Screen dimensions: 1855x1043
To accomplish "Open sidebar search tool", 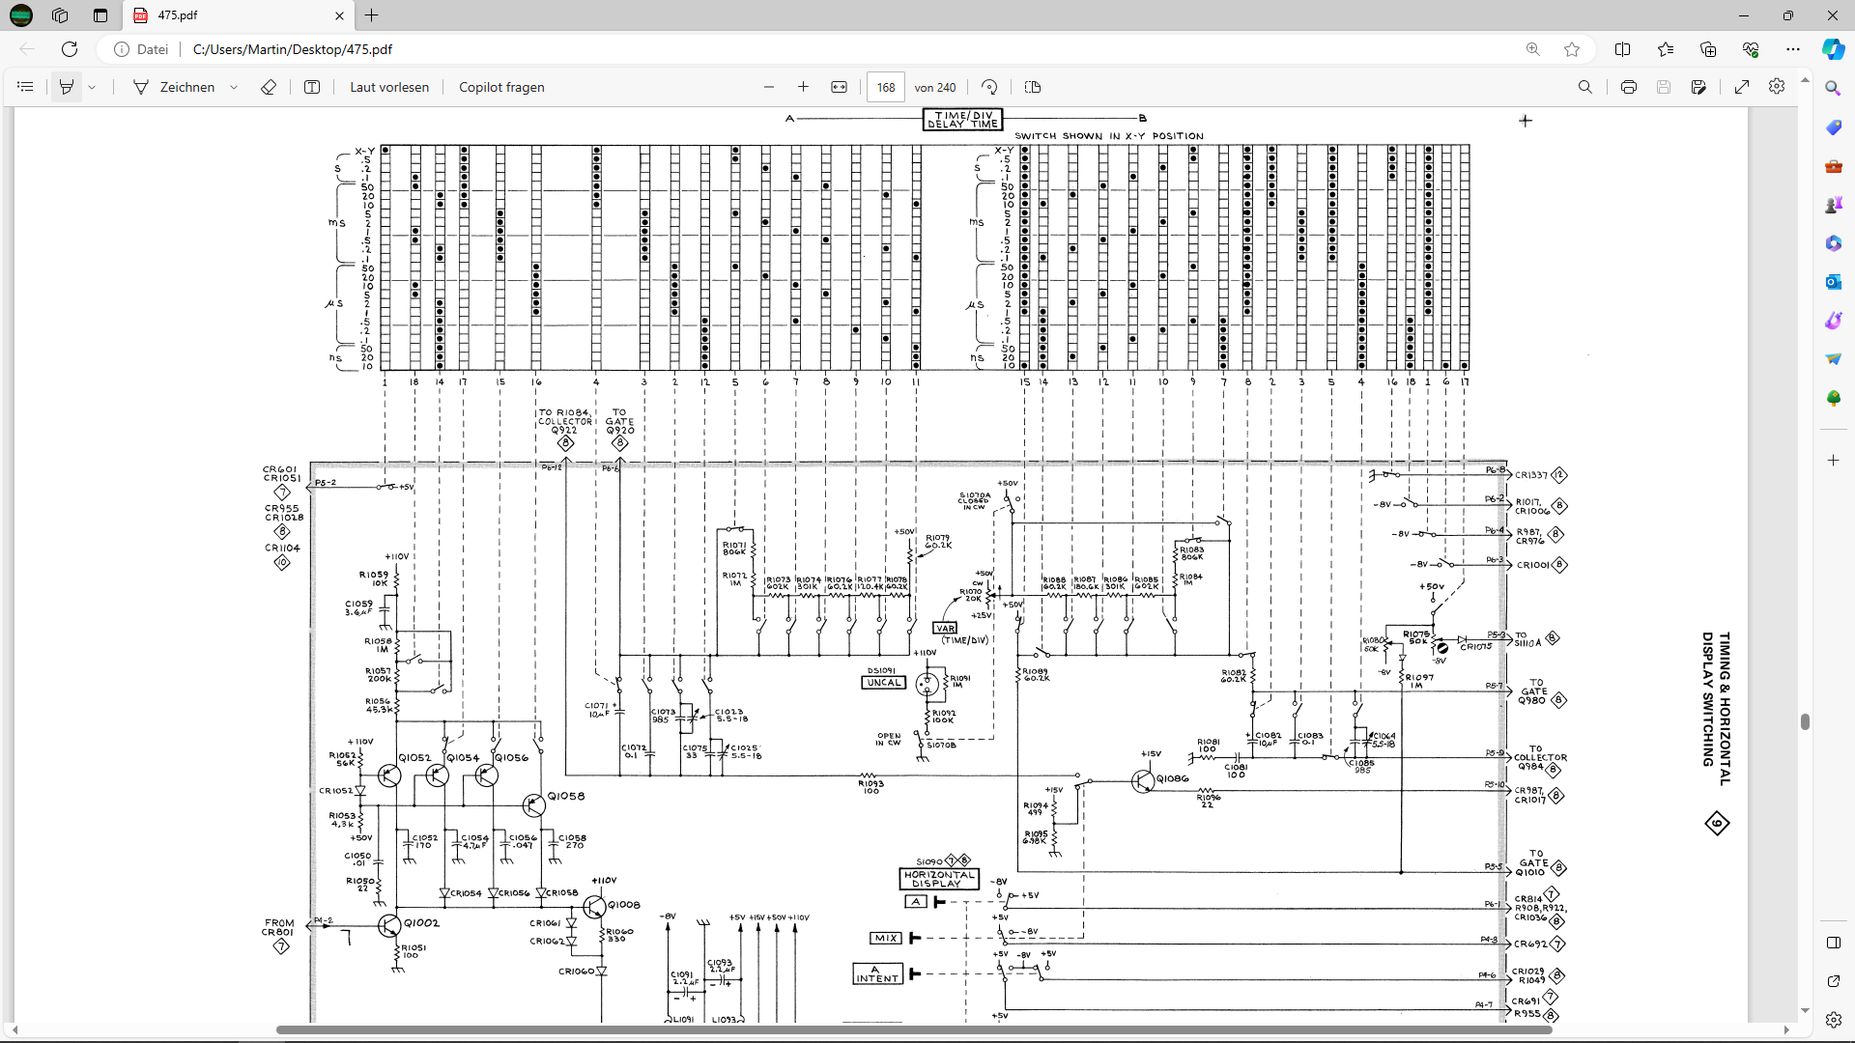I will click(1833, 88).
